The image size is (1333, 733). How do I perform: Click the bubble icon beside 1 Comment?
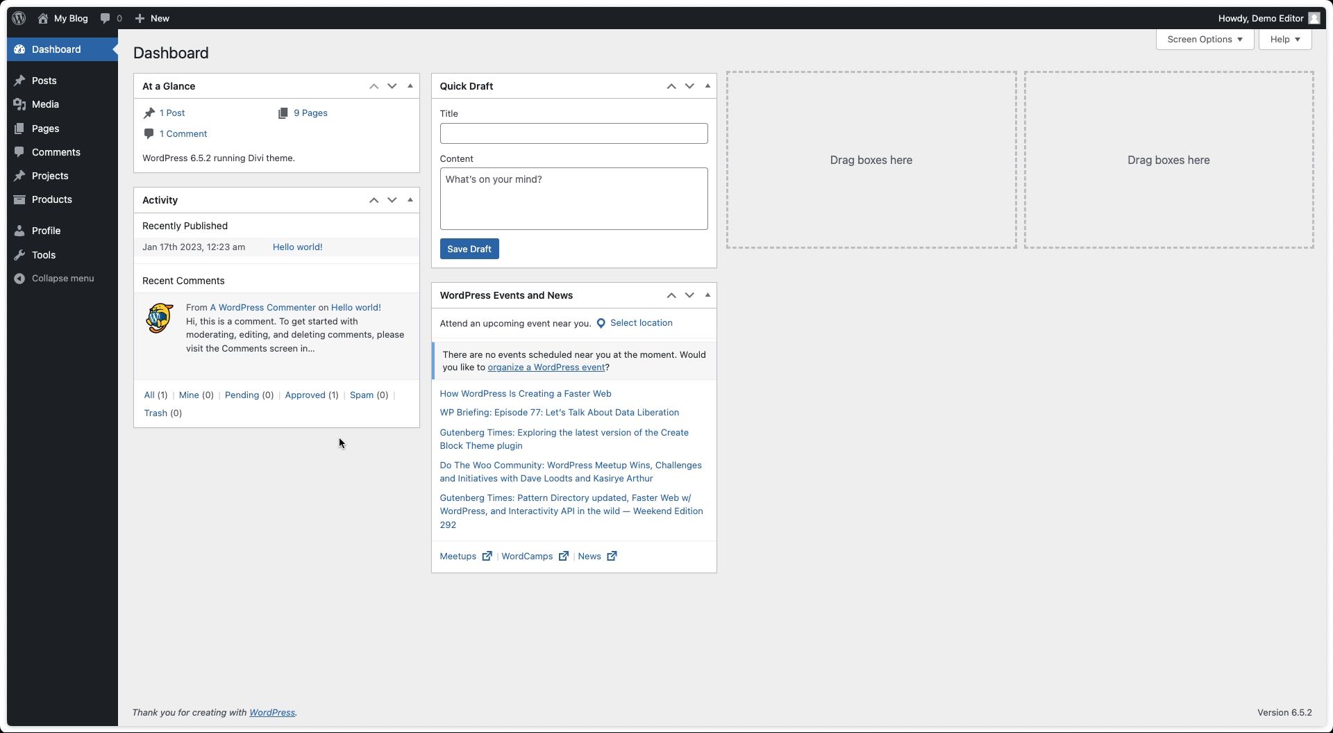(x=149, y=133)
